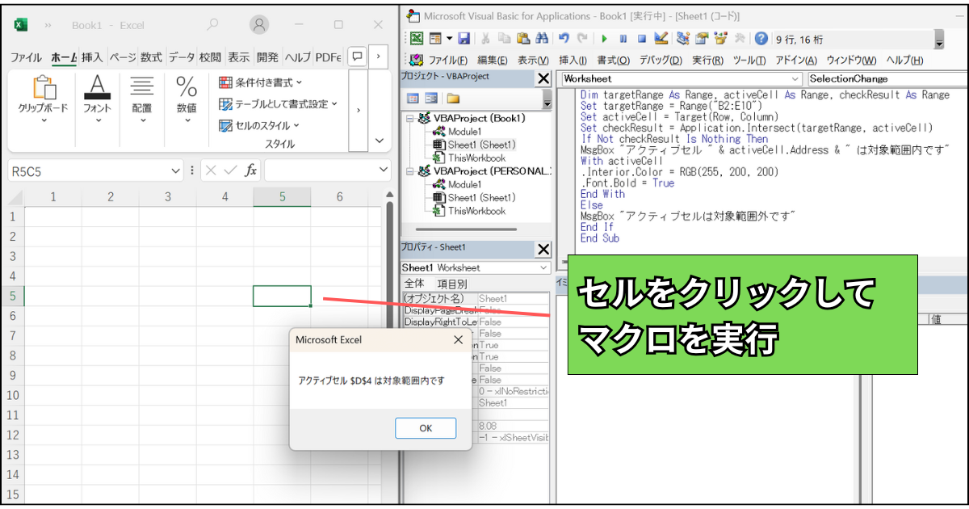Image resolution: width=969 pixels, height=509 pixels.
Task: Toggle Folders icon in Project pane
Action: (453, 98)
